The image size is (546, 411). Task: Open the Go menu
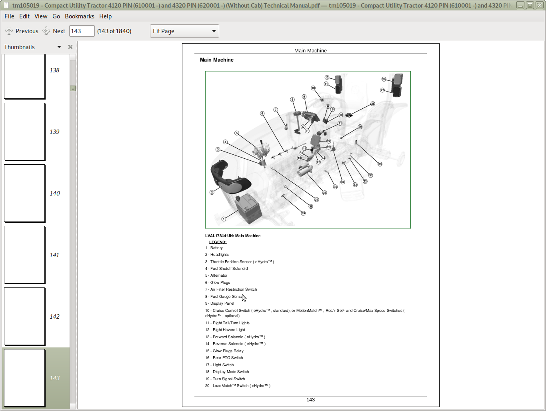coord(56,16)
